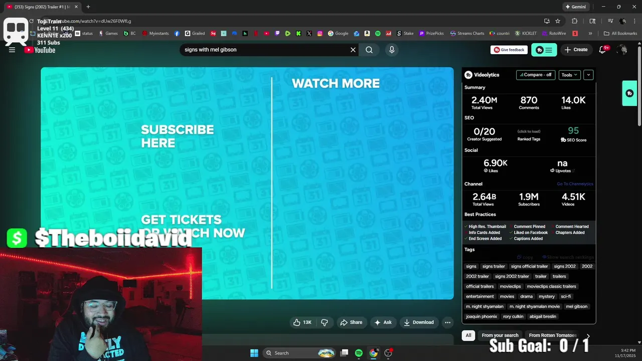Open the Ask button under the video

(x=383, y=322)
